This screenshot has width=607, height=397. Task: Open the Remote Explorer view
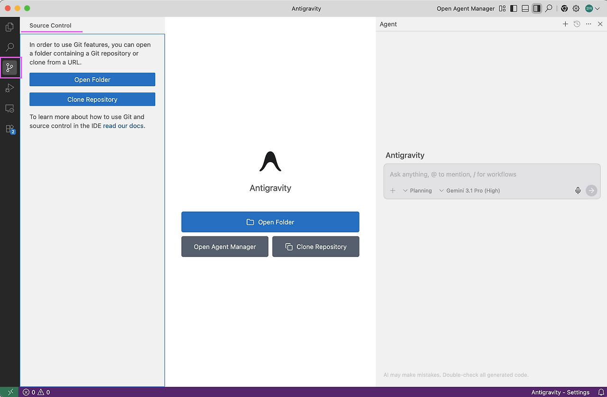tap(9, 108)
